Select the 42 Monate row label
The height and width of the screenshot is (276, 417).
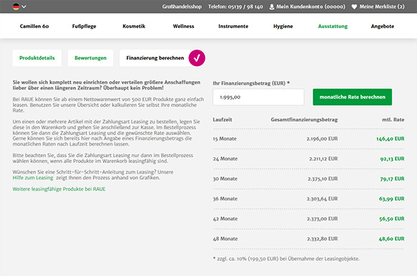coord(225,218)
